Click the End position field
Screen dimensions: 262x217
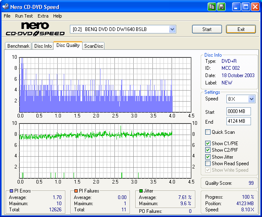click(238, 121)
